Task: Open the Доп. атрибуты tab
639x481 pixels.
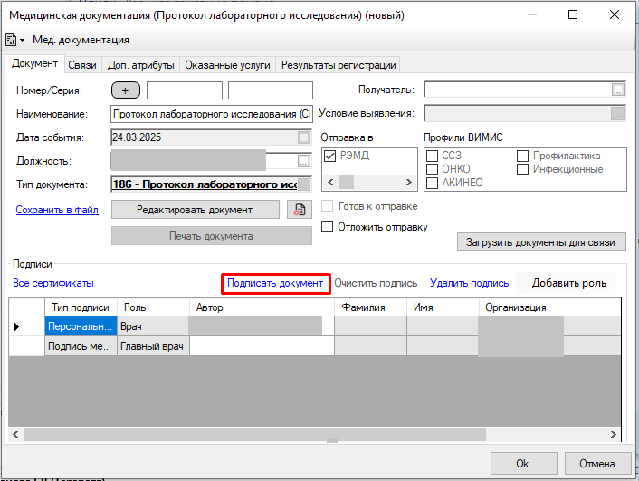Action: coord(140,65)
